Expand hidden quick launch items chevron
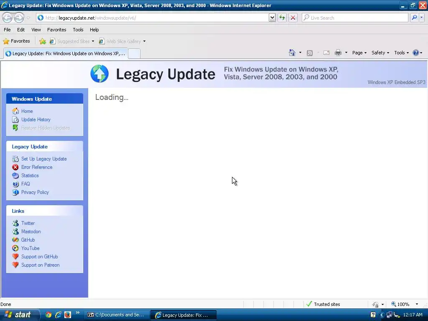 tap(77, 313)
